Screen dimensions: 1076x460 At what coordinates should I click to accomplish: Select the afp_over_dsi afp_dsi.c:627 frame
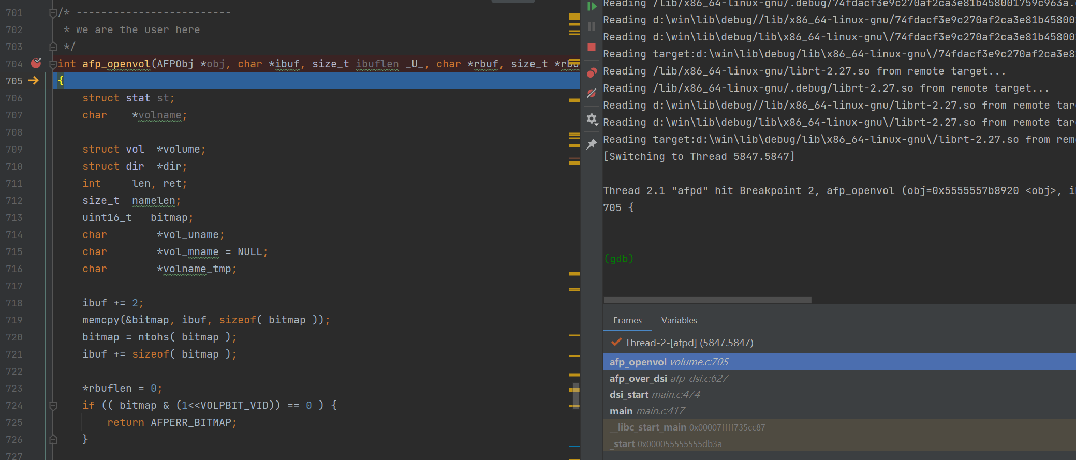coord(839,378)
